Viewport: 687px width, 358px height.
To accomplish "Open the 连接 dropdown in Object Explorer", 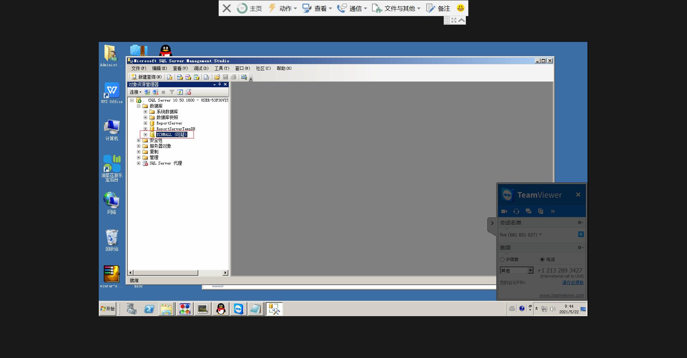I will pos(136,92).
